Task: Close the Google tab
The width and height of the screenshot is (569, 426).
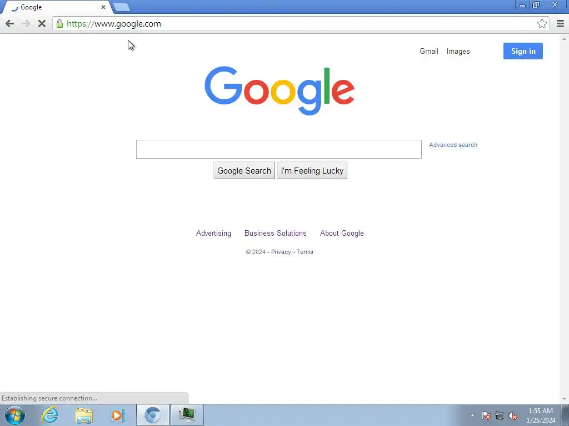Action: [x=103, y=7]
